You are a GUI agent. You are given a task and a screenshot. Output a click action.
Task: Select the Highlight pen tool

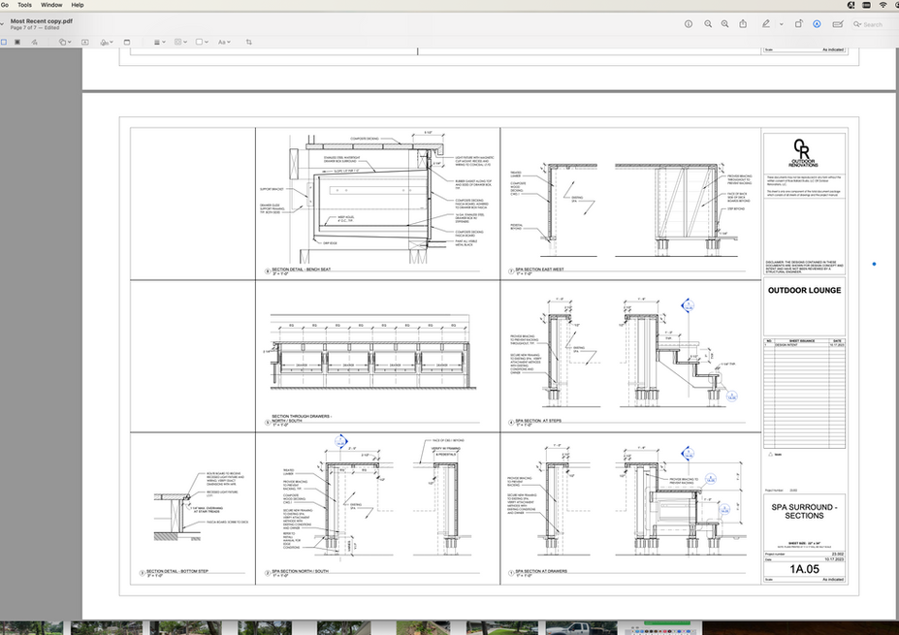[765, 23]
